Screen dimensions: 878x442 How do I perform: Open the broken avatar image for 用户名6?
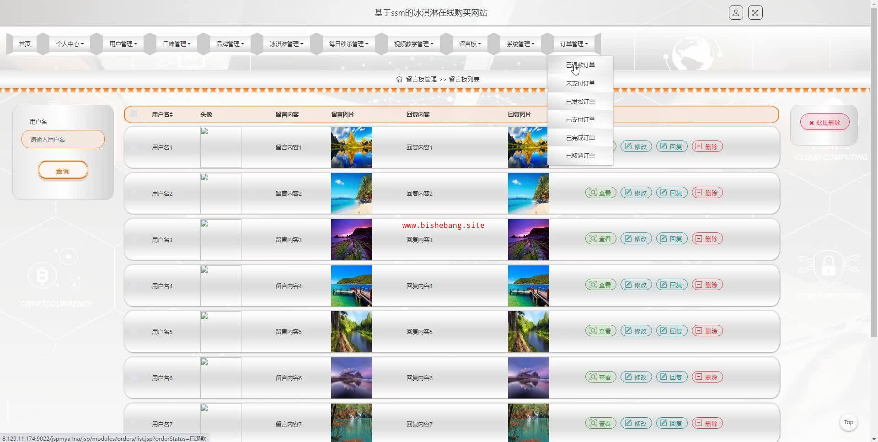click(x=220, y=378)
